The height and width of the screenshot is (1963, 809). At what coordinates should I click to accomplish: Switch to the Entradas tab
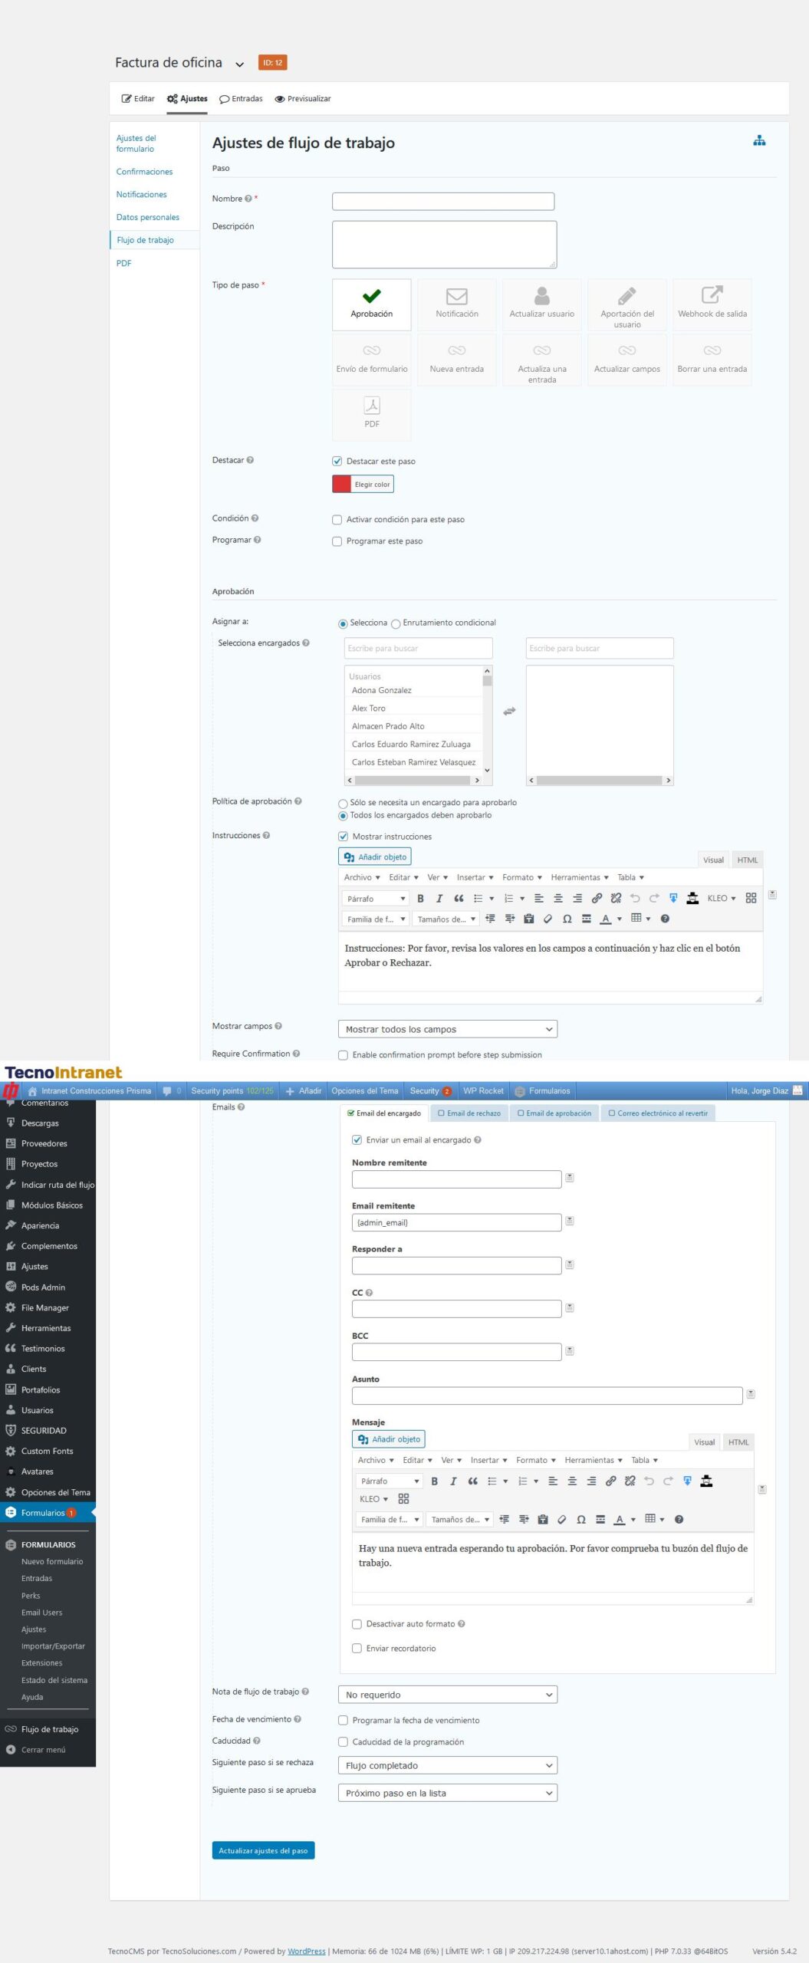(241, 99)
